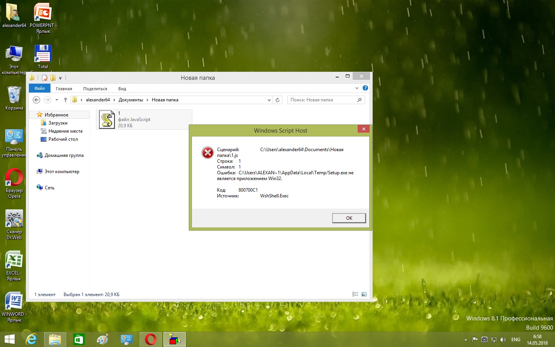Click the search field for Новая папка

point(322,100)
